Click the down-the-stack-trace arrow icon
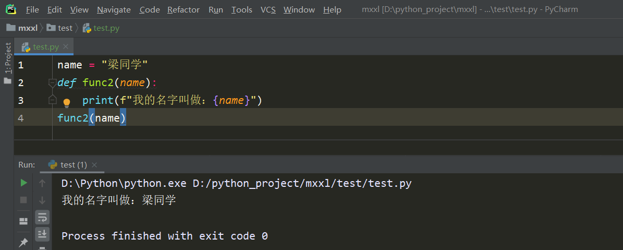623x250 pixels. coord(42,200)
